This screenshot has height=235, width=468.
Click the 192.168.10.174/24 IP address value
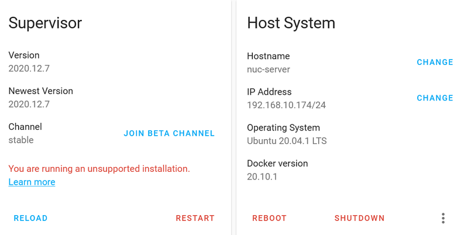(286, 105)
